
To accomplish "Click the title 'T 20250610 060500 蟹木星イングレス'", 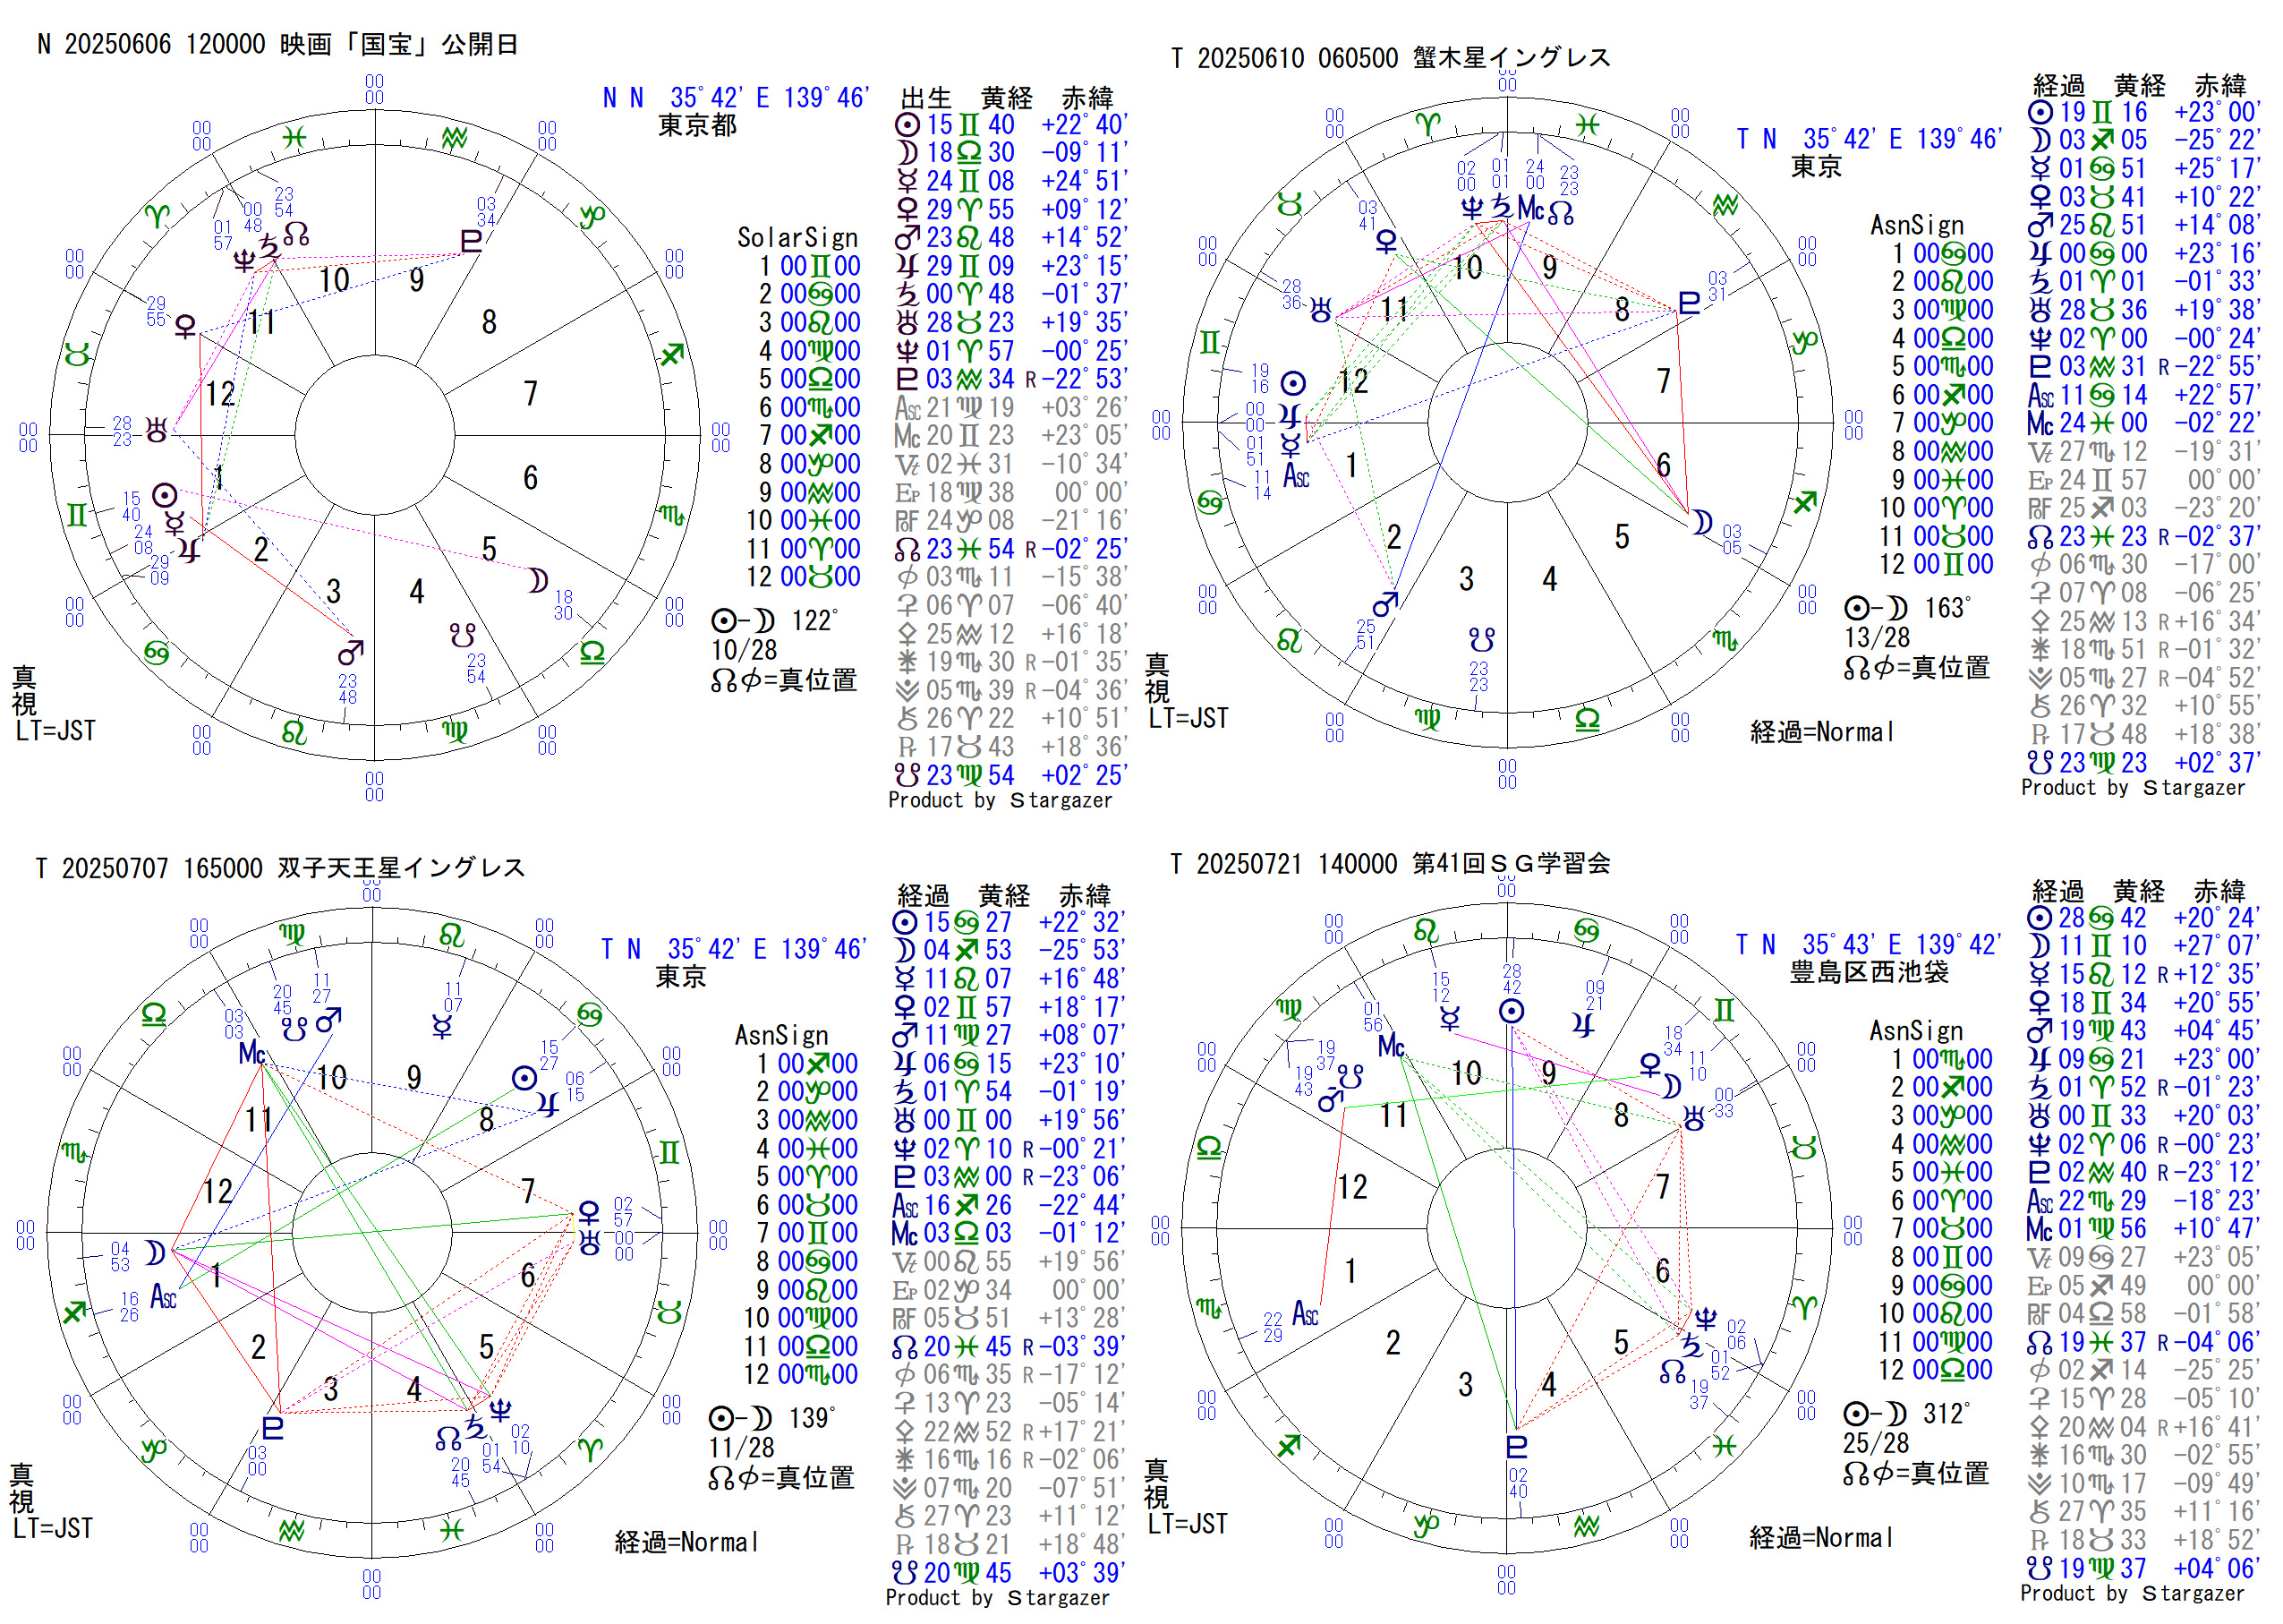I will click(x=1391, y=57).
